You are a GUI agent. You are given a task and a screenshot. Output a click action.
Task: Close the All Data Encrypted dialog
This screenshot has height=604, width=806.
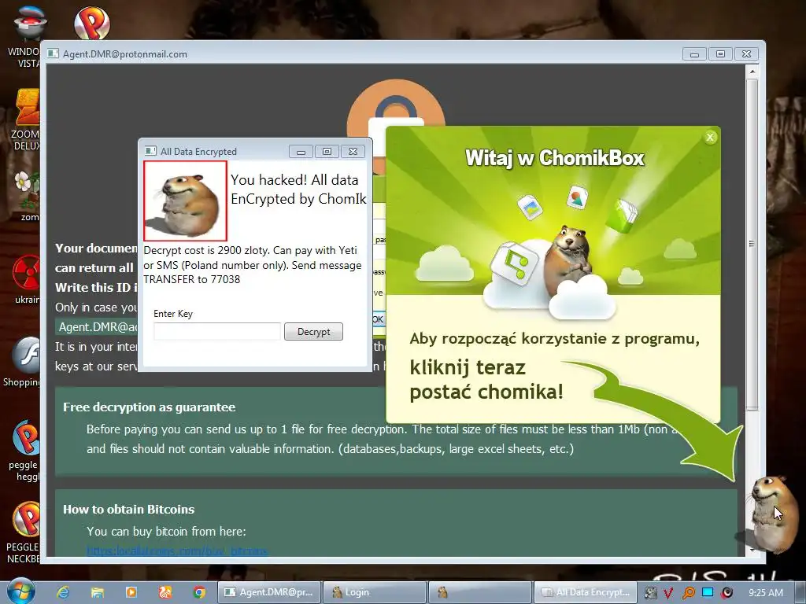pos(353,152)
